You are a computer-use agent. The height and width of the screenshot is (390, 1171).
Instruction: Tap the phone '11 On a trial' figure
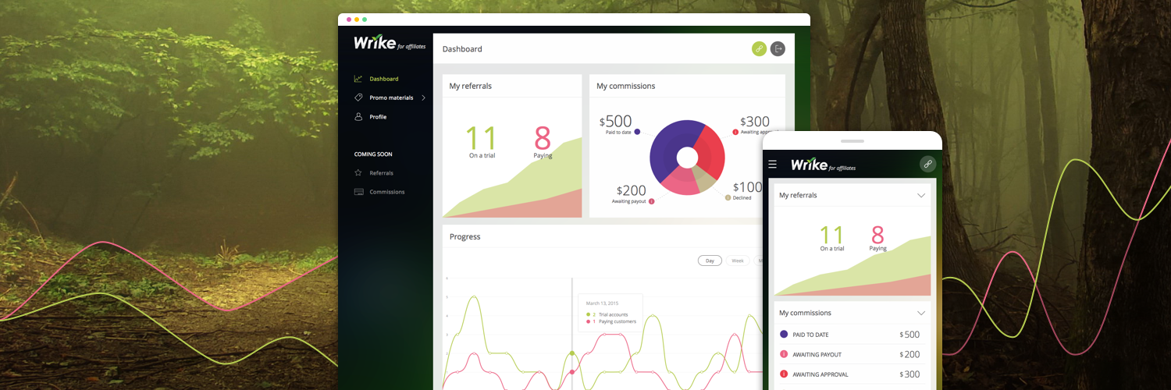pyautogui.click(x=832, y=238)
